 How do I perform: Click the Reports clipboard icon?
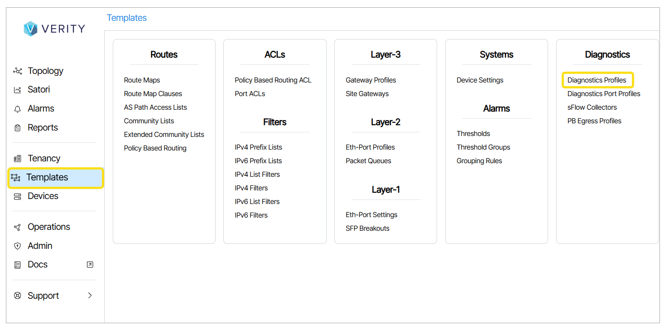point(18,128)
